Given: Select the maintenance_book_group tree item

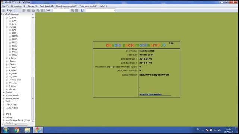Looking at the screenshot, I should point(18,120).
